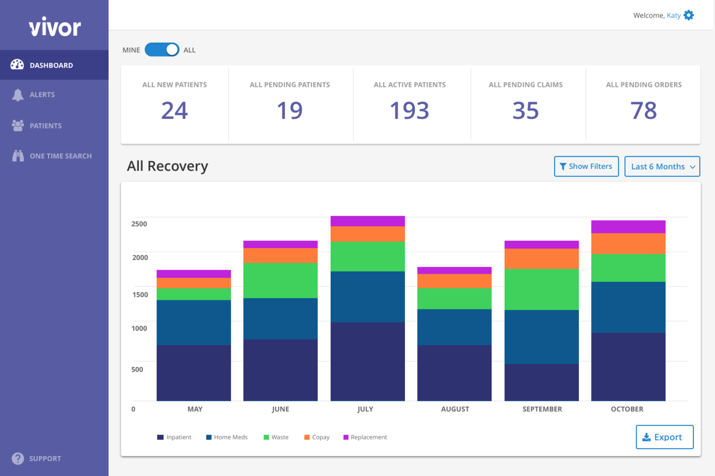Open the Last 6 Months dropdown

click(x=662, y=167)
